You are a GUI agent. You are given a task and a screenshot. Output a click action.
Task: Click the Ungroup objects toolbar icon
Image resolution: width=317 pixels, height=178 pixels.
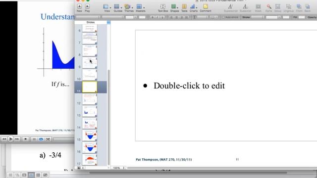click(288, 8)
